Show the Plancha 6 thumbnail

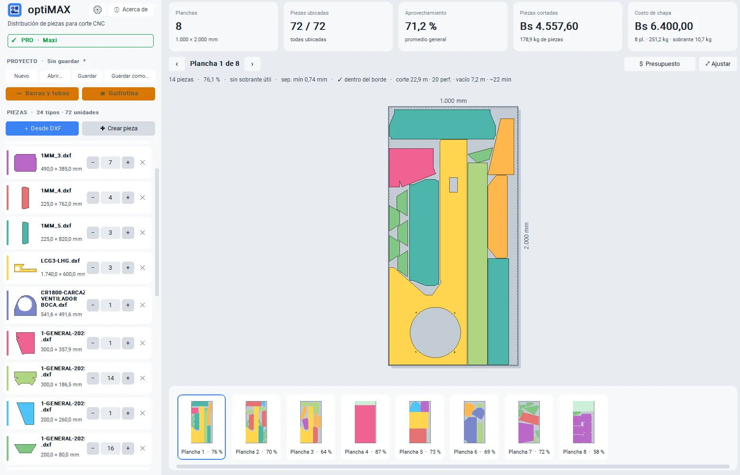[474, 427]
